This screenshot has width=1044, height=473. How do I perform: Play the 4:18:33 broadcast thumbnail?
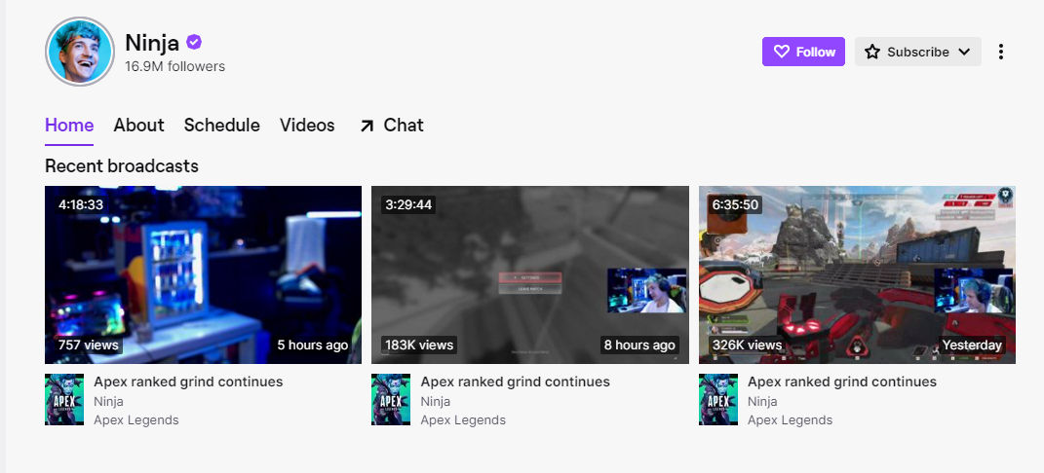pos(203,275)
